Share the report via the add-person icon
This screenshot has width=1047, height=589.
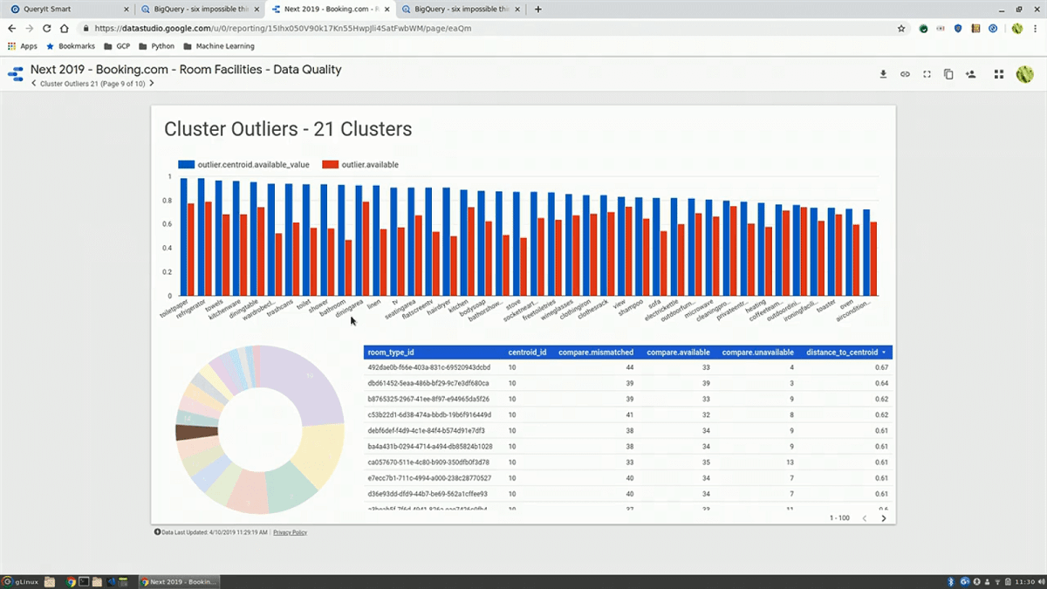click(x=970, y=74)
